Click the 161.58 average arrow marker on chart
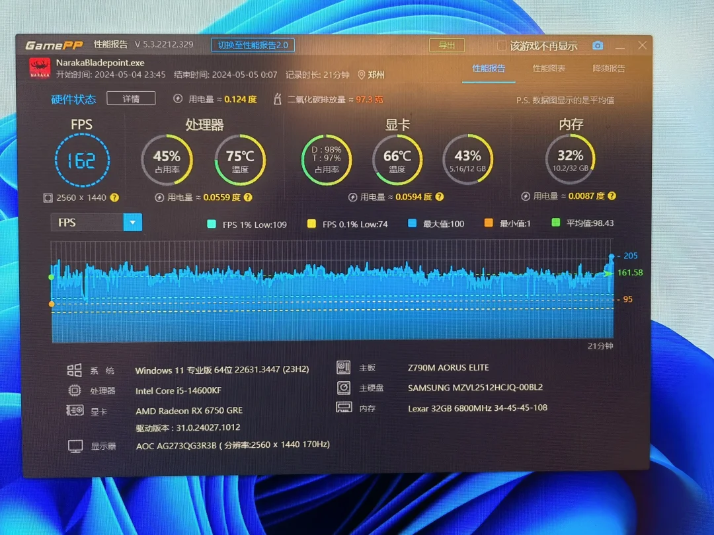Screen dimensions: 714x535 click(x=608, y=273)
